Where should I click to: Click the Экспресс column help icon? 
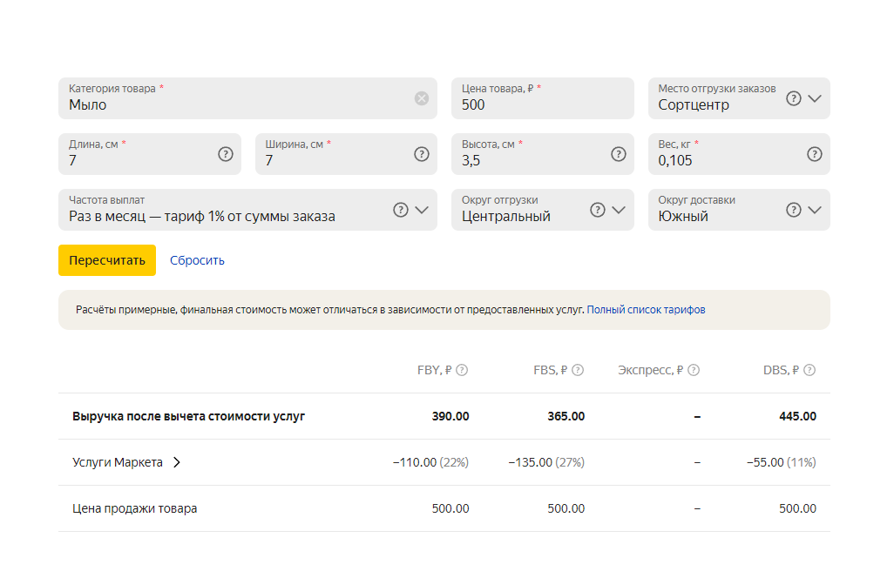694,370
